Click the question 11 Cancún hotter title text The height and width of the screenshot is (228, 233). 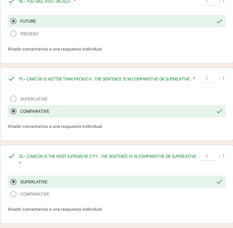(x=105, y=79)
